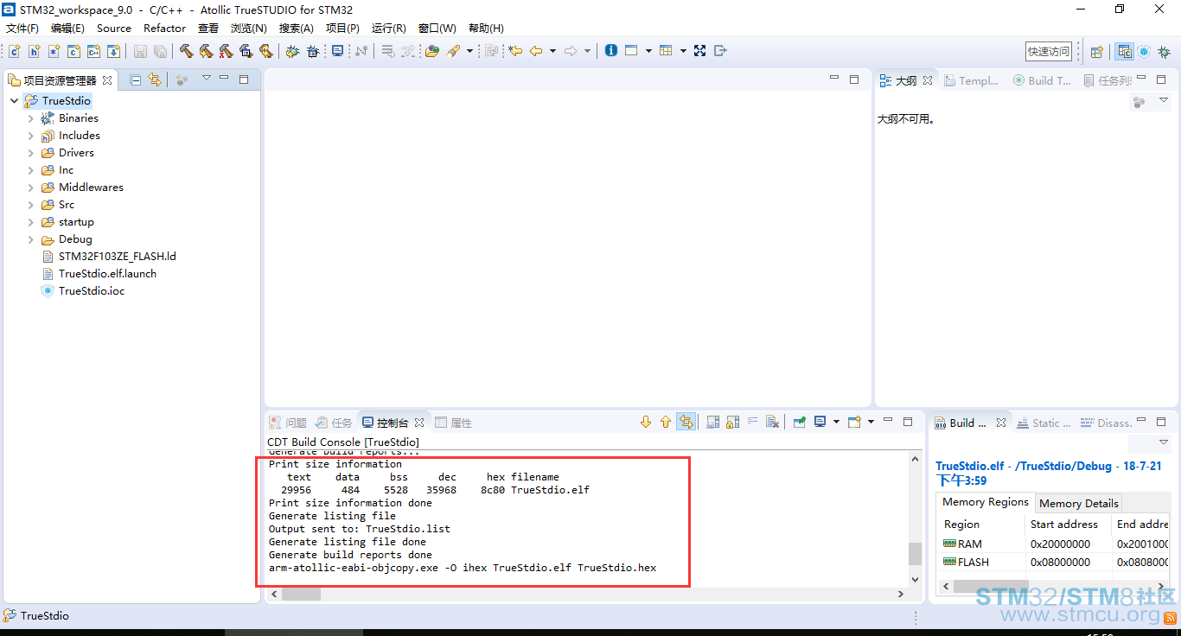1181x636 pixels.
Task: Switch to the Templates tab
Action: point(971,80)
